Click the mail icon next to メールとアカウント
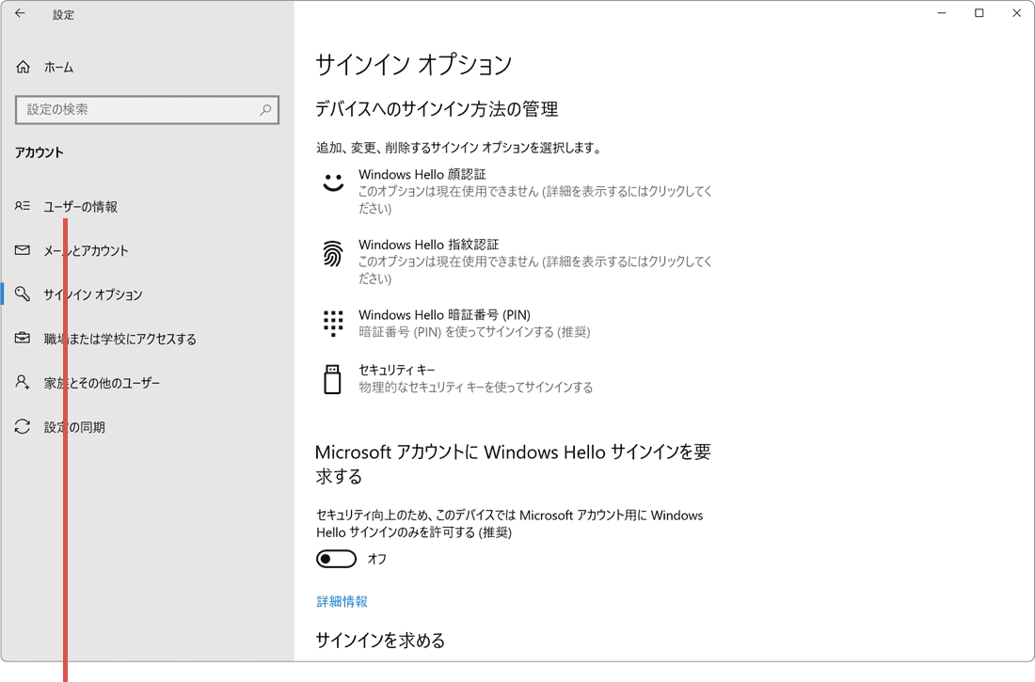The image size is (1035, 682). [x=22, y=250]
